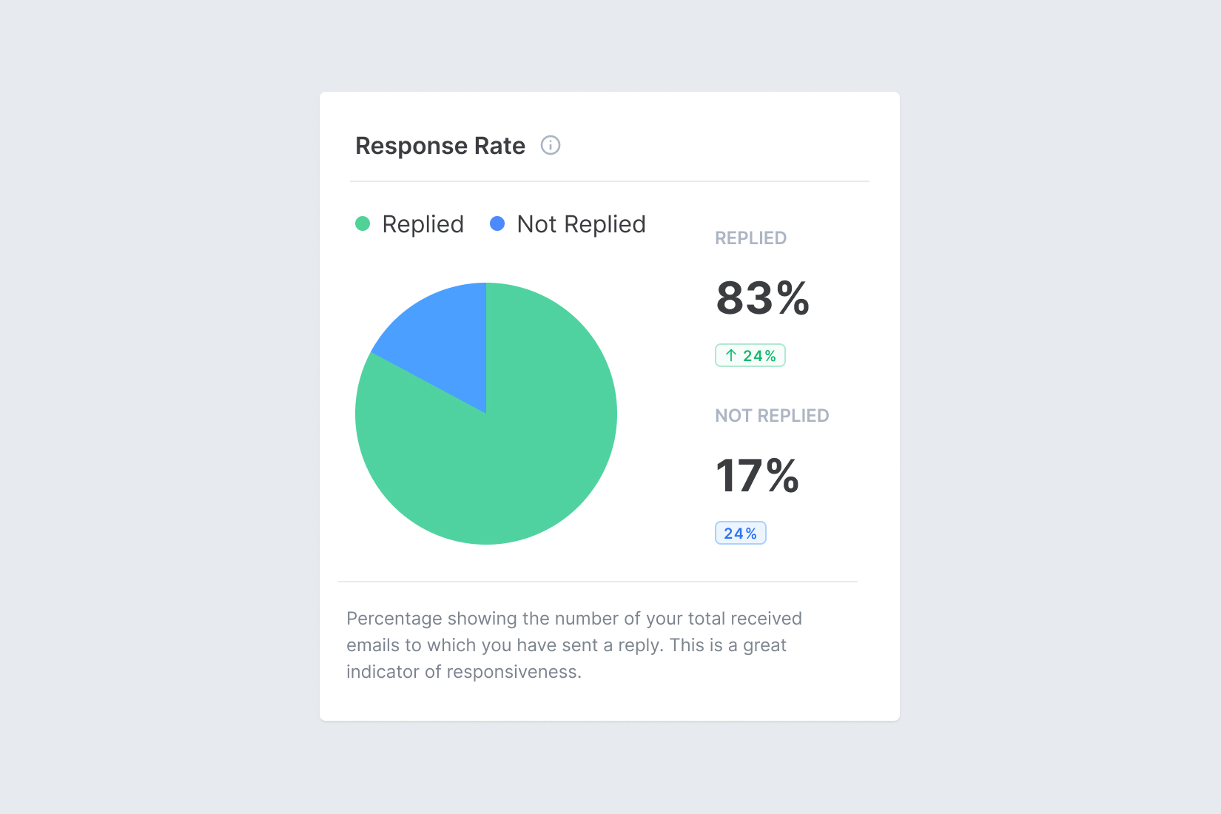Image resolution: width=1221 pixels, height=814 pixels.
Task: Click the responsiveness description text
Action: point(573,645)
